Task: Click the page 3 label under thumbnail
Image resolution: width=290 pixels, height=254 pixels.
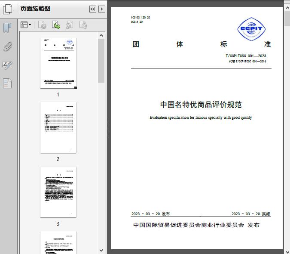Action: coord(58,224)
